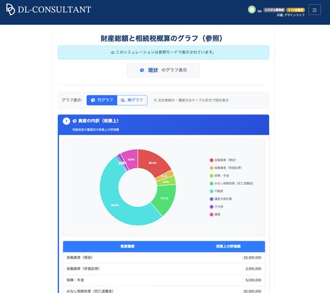Screen dimensions: 330x293
Task: Click the pie icon next to 資産の内訳 title
Action: (74, 121)
